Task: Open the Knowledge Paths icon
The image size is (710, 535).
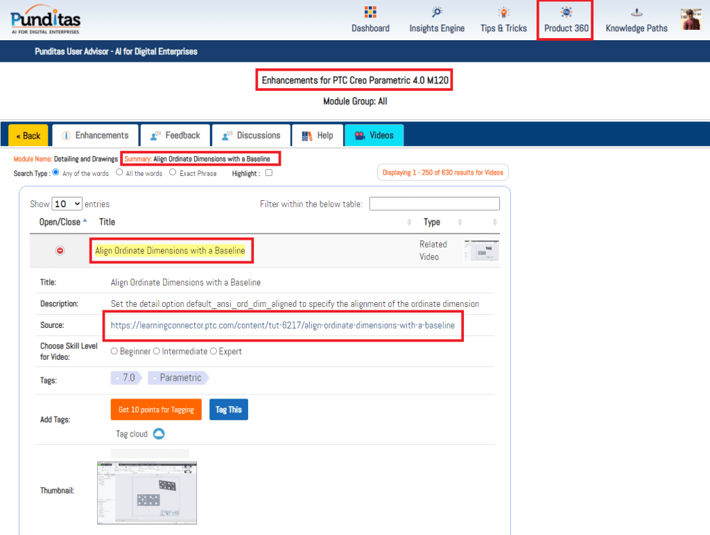Action: click(x=637, y=12)
